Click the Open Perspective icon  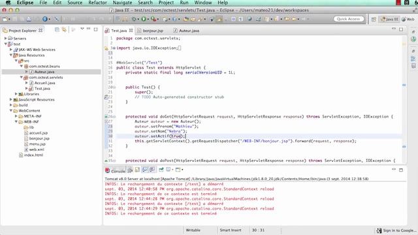pyautogui.click(x=374, y=19)
